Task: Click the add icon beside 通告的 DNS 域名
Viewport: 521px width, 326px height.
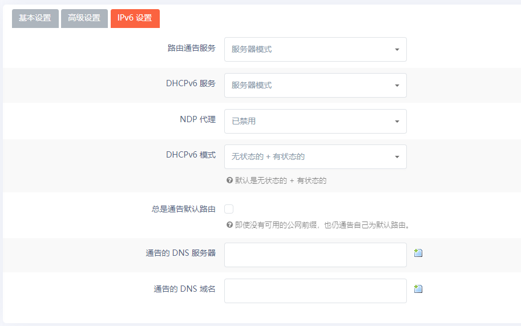Action: click(418, 289)
